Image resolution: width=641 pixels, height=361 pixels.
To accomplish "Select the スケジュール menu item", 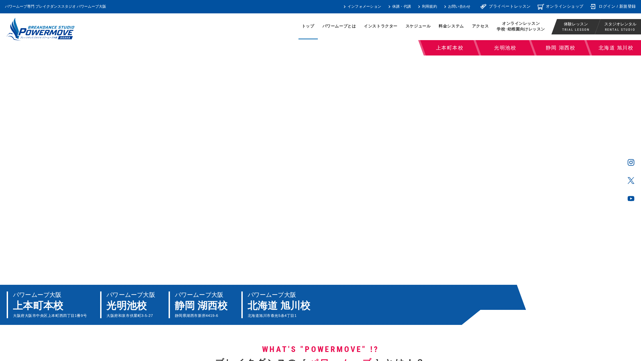I will tap(418, 26).
